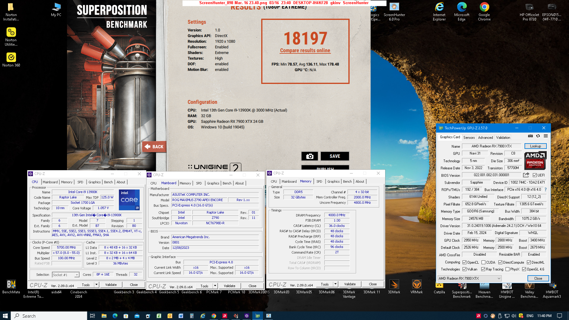The height and width of the screenshot is (320, 569).
Task: Open the Internet Explorer desktop shortcut
Action: point(439,12)
